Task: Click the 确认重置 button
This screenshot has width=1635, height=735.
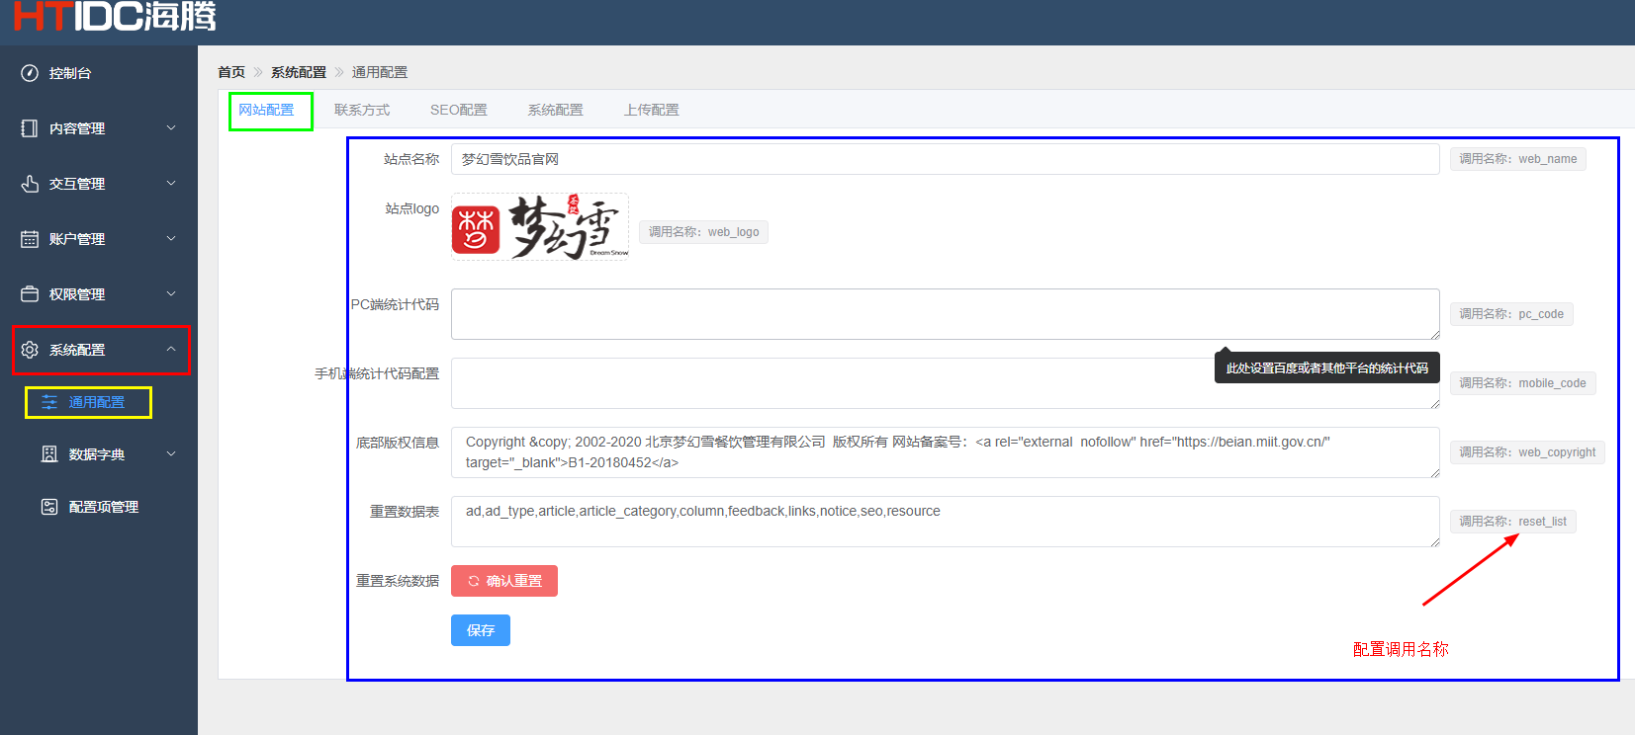Action: click(x=504, y=581)
